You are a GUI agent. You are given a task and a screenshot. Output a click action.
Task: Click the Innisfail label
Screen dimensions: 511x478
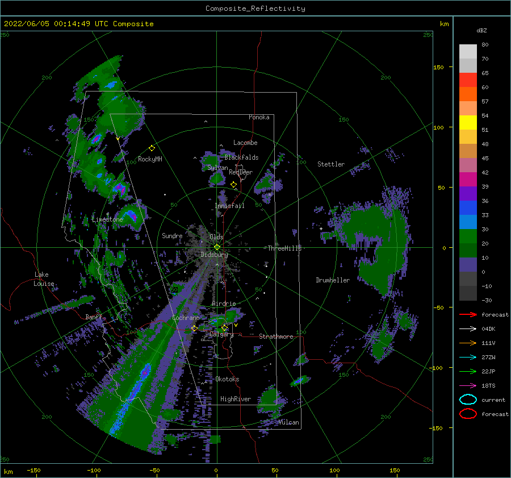pyautogui.click(x=230, y=206)
